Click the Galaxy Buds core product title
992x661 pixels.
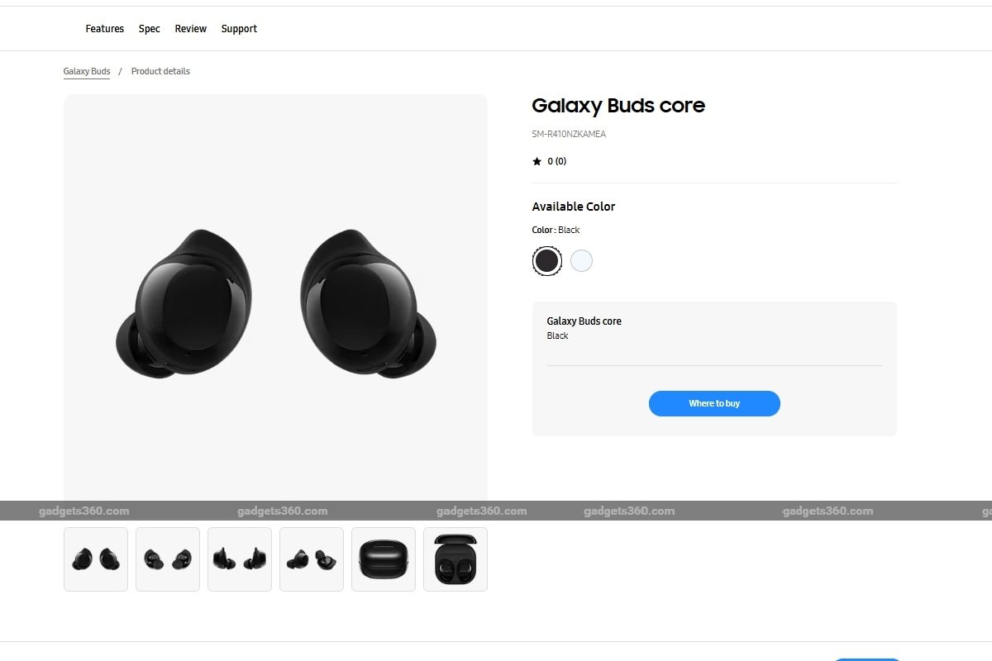coord(618,106)
